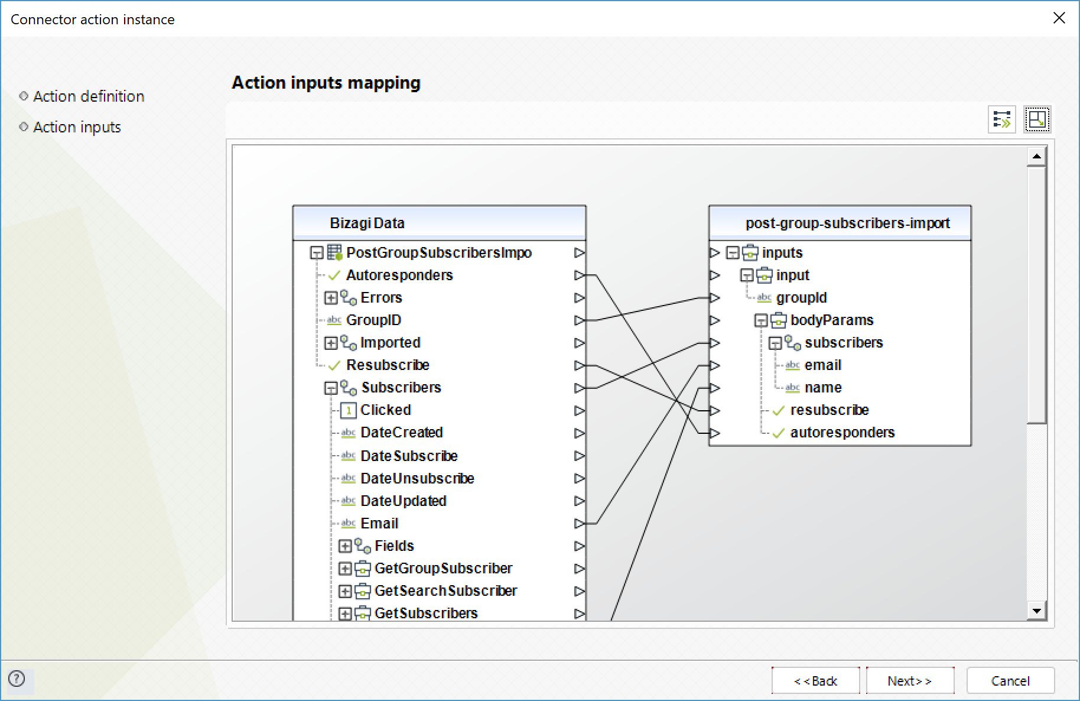Close the Connector action instance dialog

(x=1059, y=18)
